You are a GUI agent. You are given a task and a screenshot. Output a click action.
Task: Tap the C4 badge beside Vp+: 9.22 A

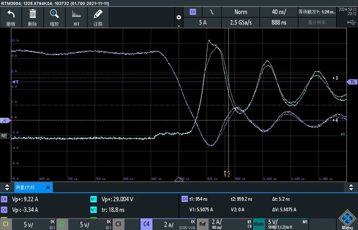click(4, 199)
